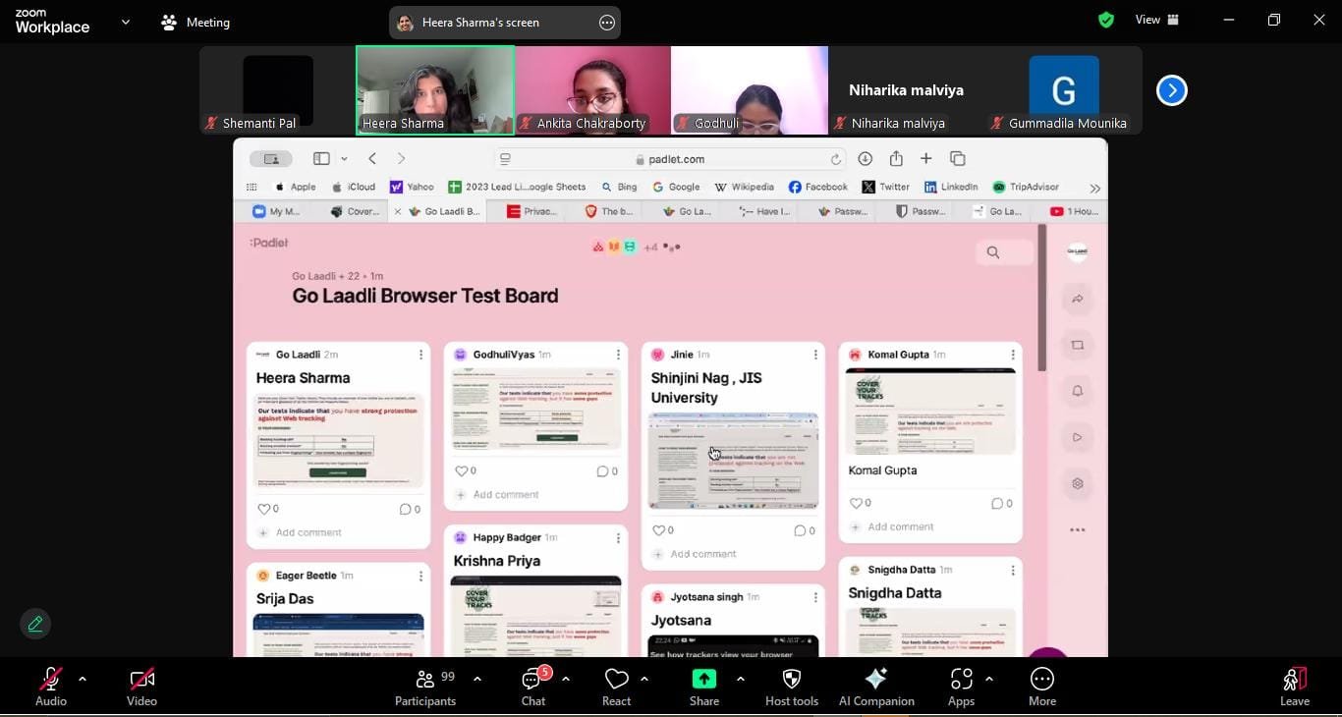This screenshot has width=1342, height=717.
Task: Like the Heera Sharma post heart
Action: point(263,509)
